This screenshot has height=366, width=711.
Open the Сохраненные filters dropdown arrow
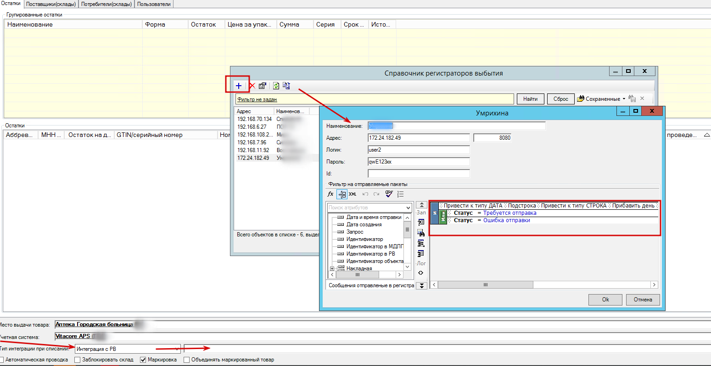(624, 99)
